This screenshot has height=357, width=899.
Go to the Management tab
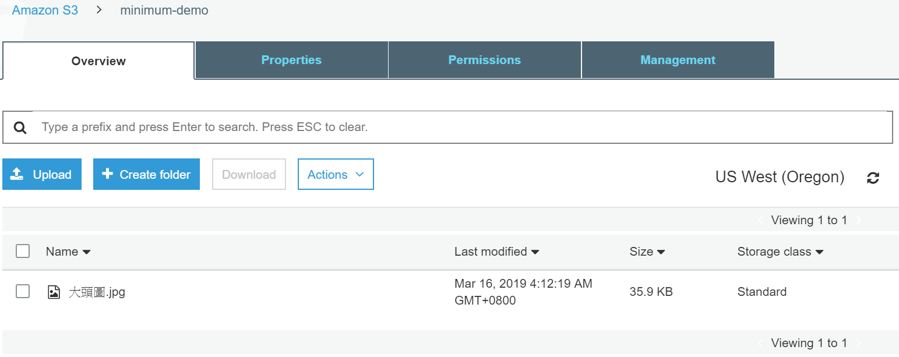click(x=678, y=60)
